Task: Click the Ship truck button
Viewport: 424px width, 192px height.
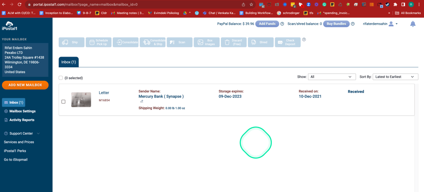Action: (x=71, y=42)
